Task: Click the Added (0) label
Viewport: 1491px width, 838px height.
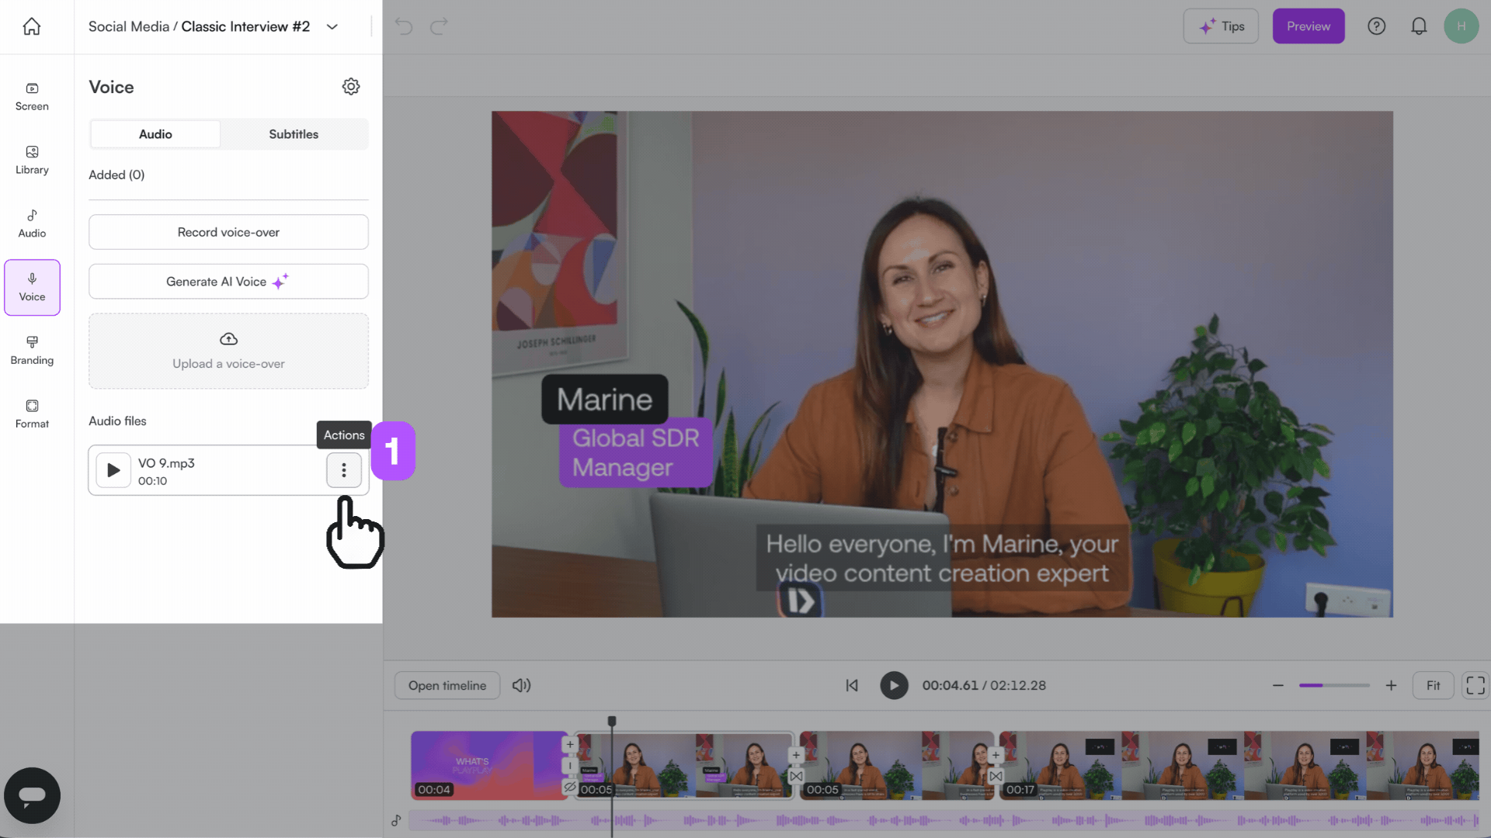Action: [116, 175]
